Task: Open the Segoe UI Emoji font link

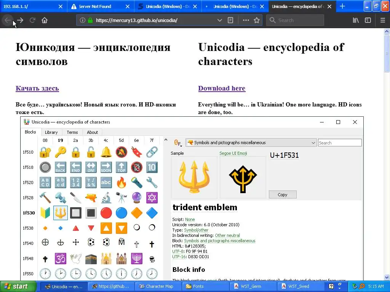Action: [x=233, y=153]
